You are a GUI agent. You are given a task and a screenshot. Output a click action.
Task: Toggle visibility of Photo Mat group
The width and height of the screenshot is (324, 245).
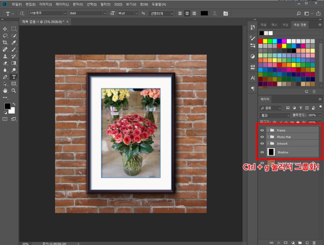(x=262, y=137)
